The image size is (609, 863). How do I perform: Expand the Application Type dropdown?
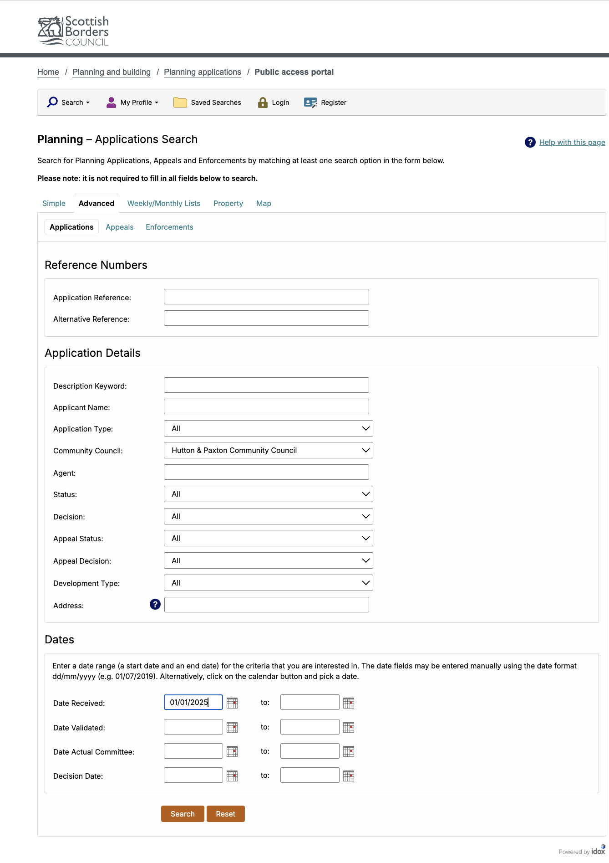(x=268, y=428)
